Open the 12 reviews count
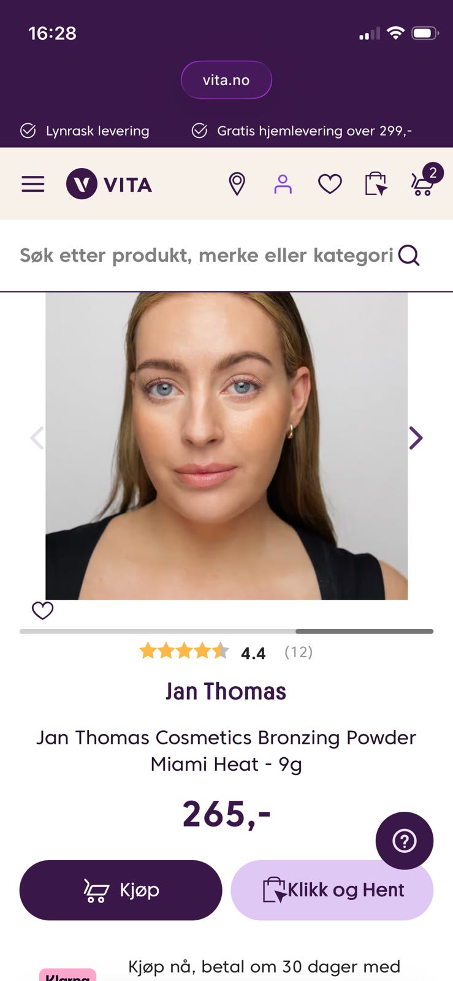This screenshot has width=453, height=981. (299, 652)
